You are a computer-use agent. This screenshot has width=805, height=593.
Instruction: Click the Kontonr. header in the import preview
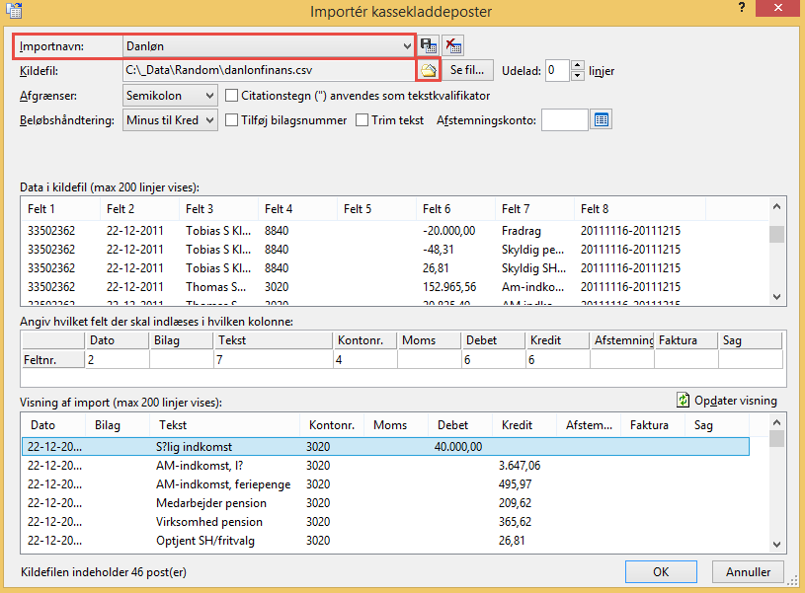pos(331,425)
